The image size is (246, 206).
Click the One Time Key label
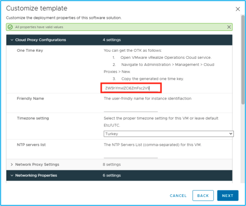point(30,51)
